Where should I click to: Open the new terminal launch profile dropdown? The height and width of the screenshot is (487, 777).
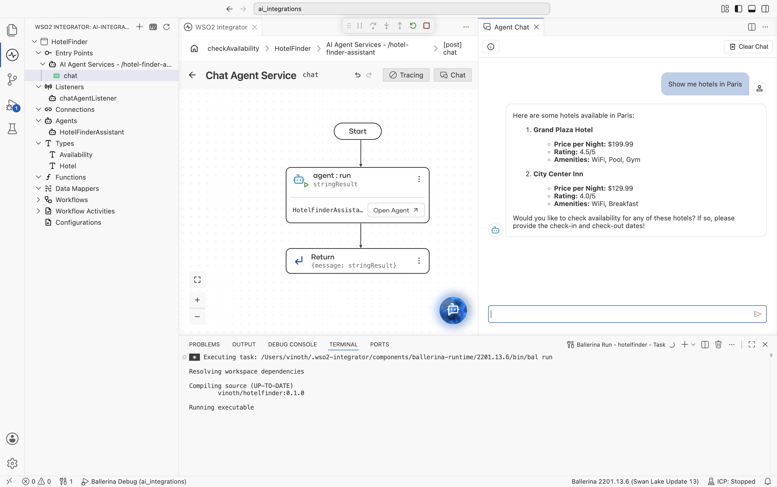click(x=693, y=344)
